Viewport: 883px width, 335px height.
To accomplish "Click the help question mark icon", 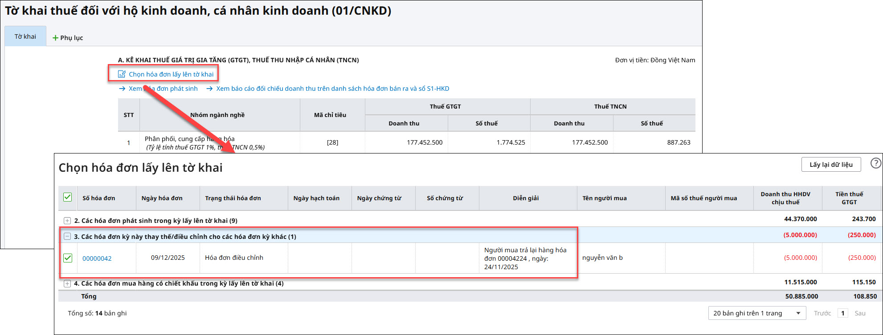I will pyautogui.click(x=875, y=163).
